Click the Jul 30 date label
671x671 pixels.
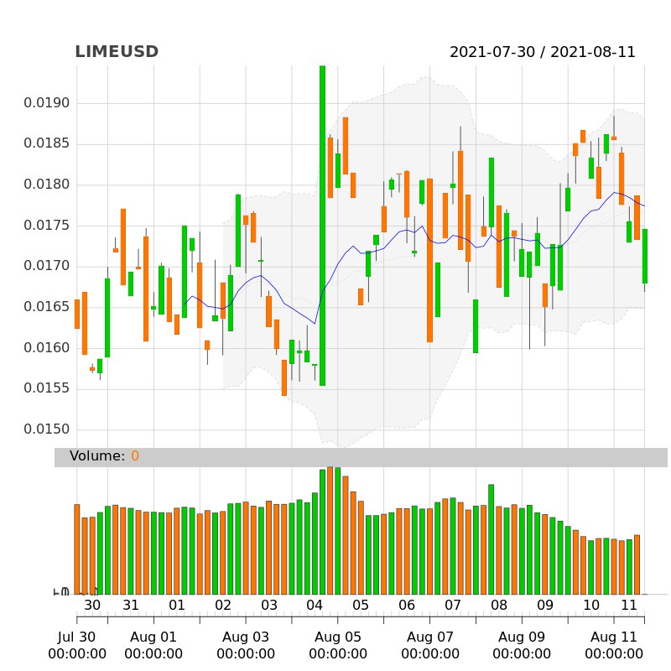[x=76, y=637]
